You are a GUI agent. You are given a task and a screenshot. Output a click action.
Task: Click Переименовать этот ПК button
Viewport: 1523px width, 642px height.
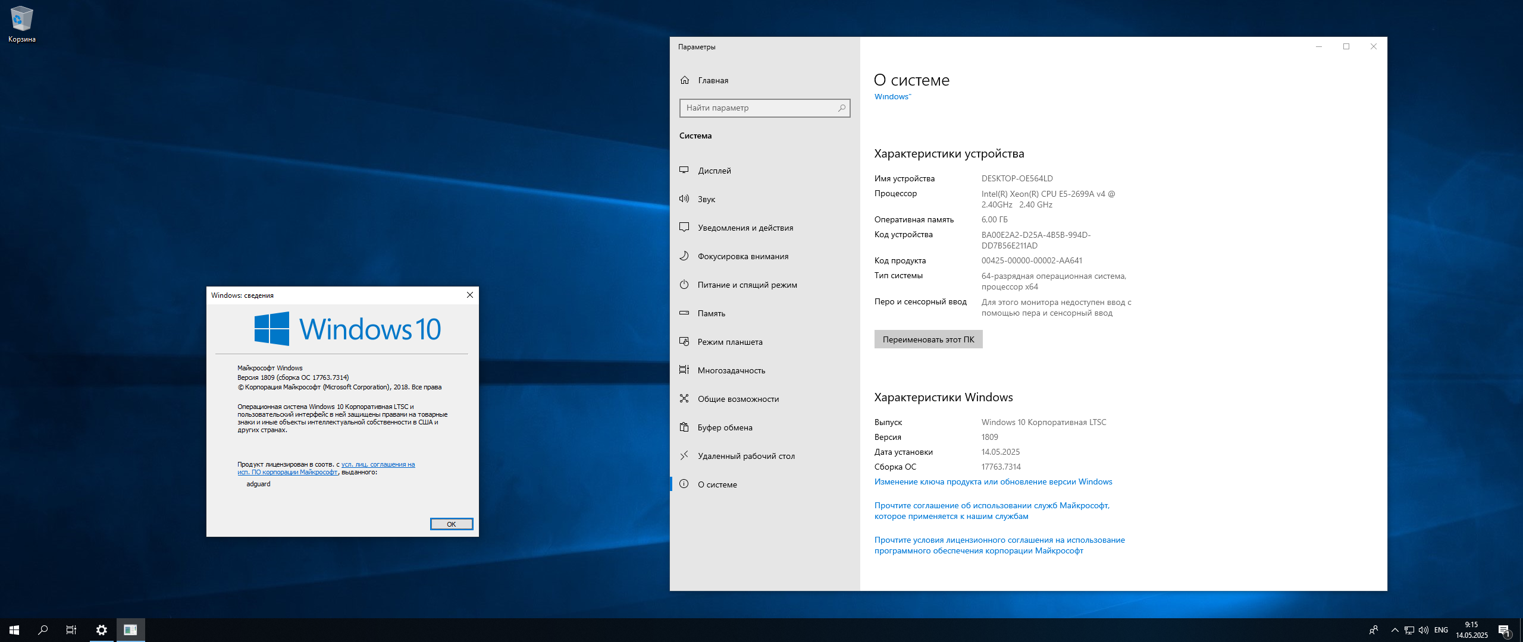click(x=928, y=339)
